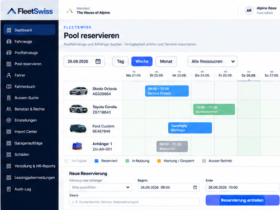Click The House of Alpine mandant logo
The image size is (280, 210).
click(70, 11)
